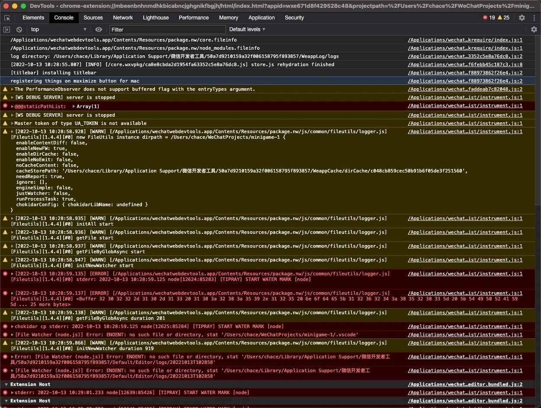Image resolution: width=541 pixels, height=408 pixels.
Task: Expand the .vscode ENOENT File Watcher error
Action: (13, 335)
